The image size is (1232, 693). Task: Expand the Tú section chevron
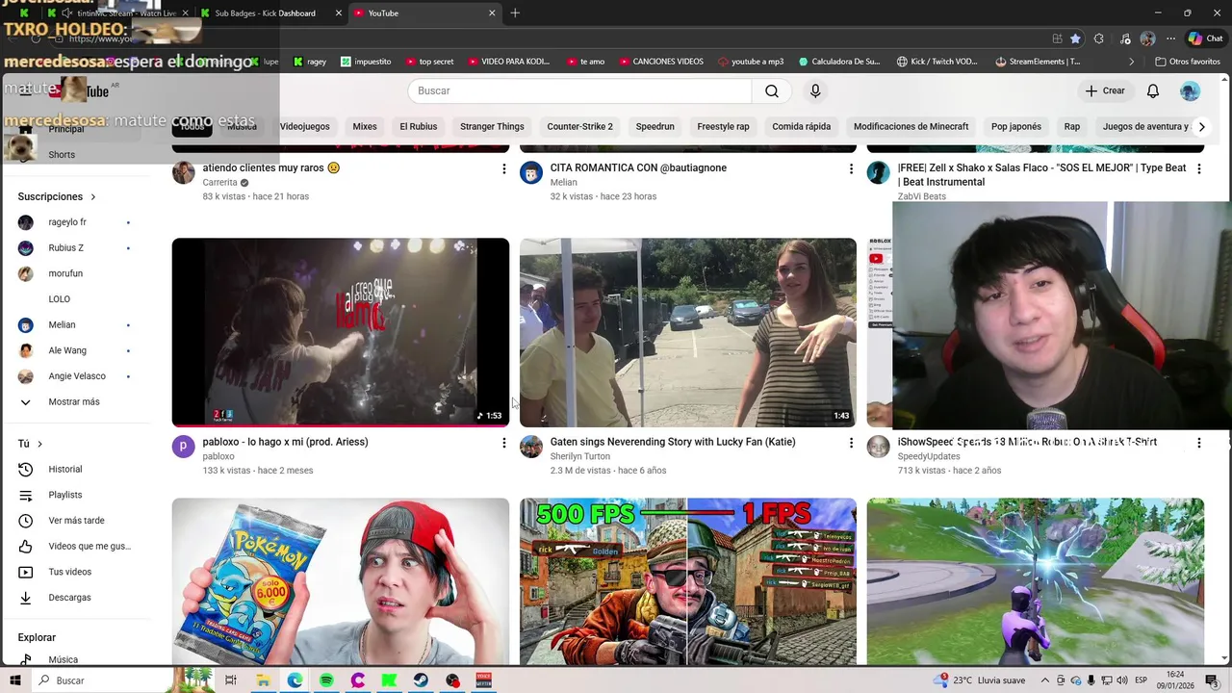point(39,444)
